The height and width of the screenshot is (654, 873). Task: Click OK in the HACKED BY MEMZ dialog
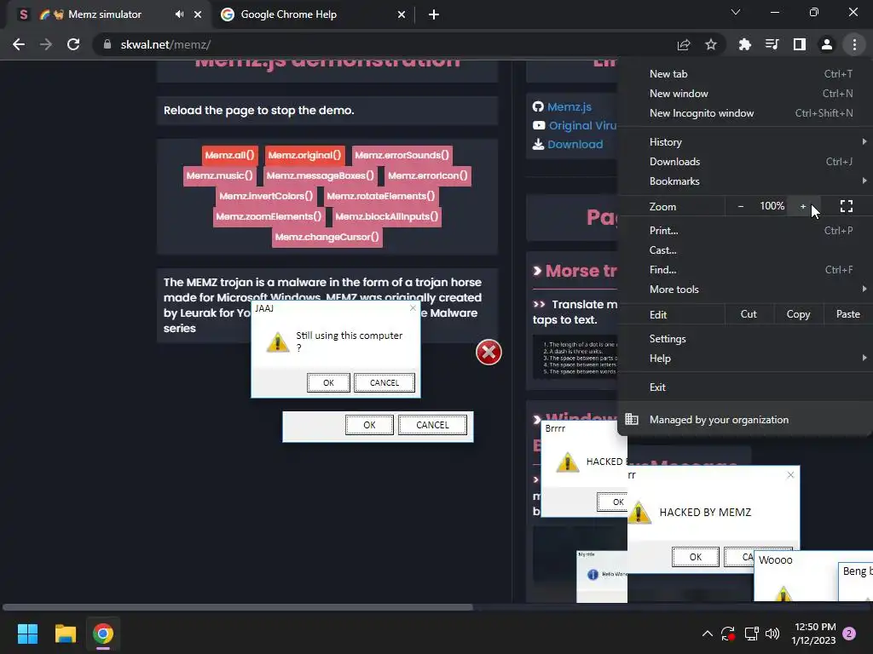point(696,557)
